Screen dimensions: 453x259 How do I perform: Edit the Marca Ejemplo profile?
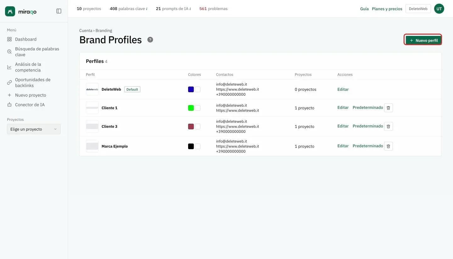343,146
